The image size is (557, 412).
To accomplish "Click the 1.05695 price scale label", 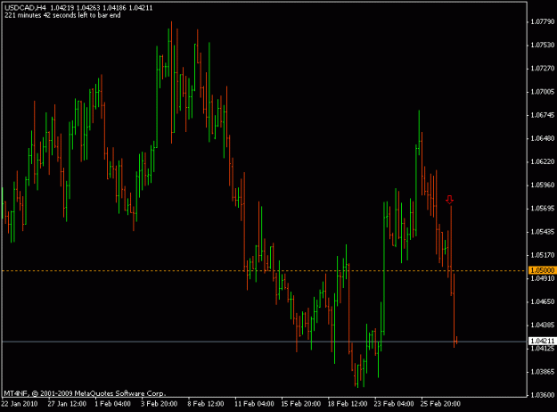I will click(543, 209).
